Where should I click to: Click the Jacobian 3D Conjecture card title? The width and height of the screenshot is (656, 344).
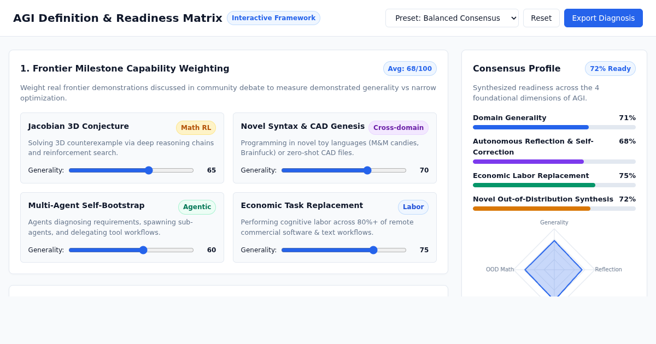point(79,126)
